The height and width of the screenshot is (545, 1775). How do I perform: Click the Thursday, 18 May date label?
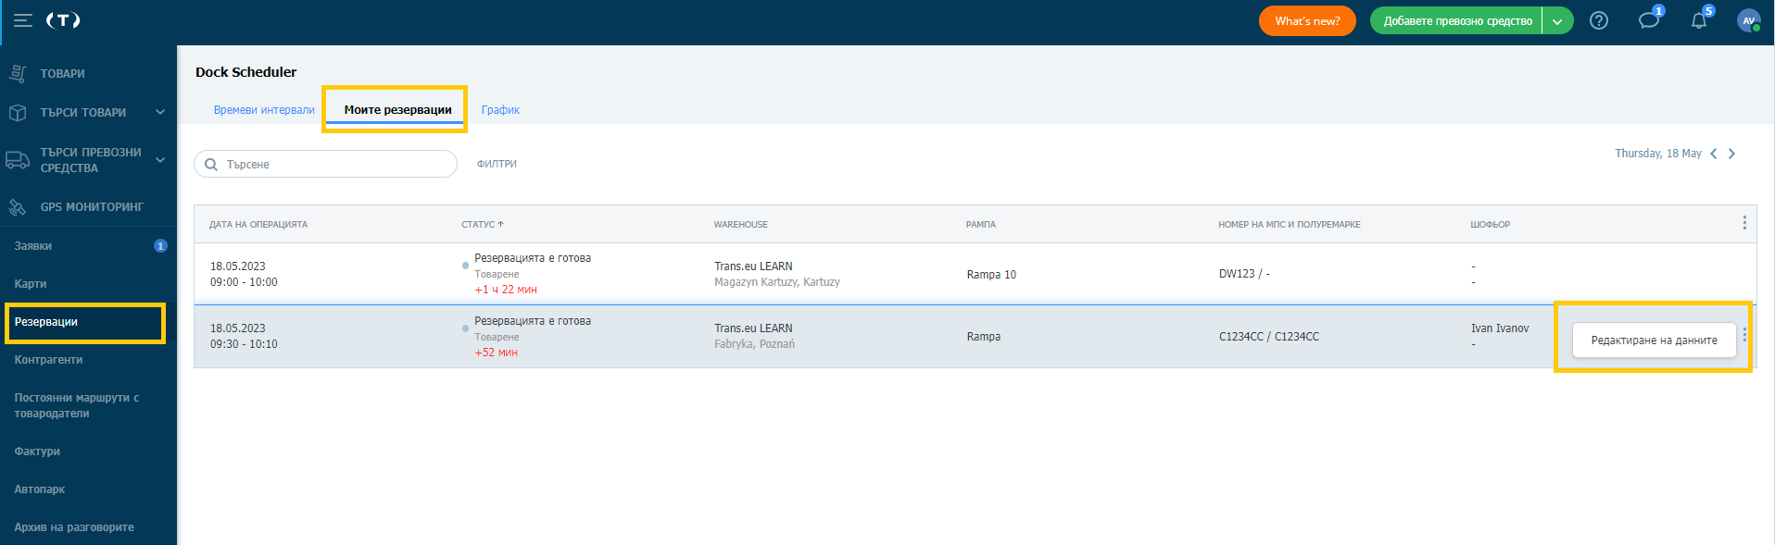click(1658, 154)
